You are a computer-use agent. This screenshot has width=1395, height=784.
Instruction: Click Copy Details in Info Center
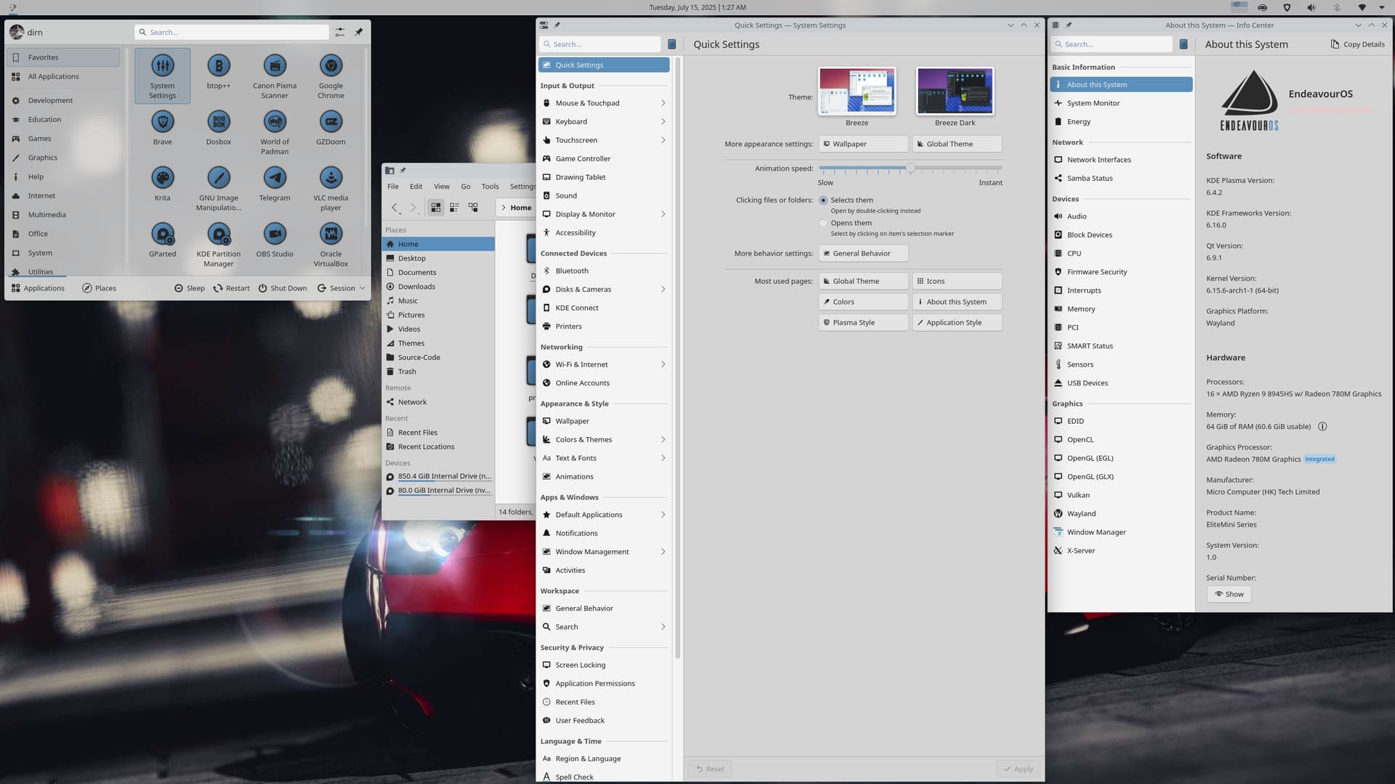click(1357, 44)
